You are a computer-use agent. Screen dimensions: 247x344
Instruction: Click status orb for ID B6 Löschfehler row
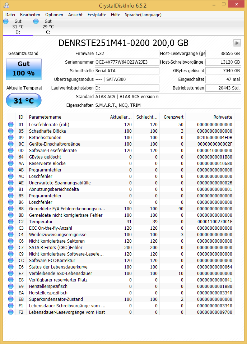[x=11, y=202]
